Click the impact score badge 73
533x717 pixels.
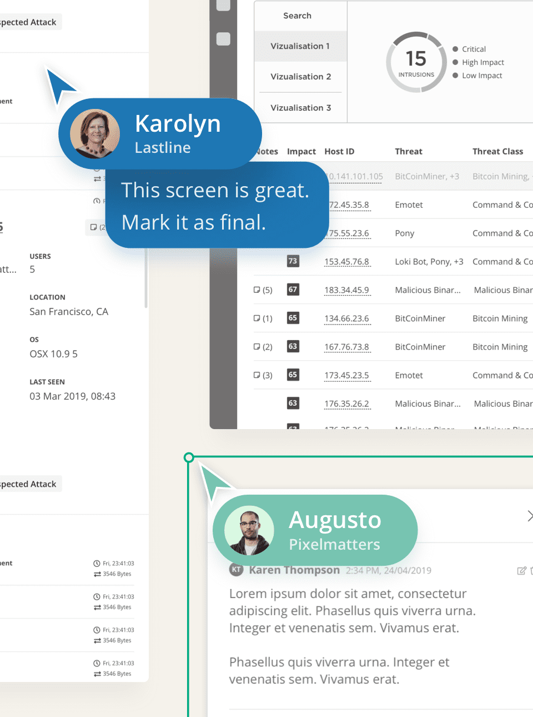293,261
